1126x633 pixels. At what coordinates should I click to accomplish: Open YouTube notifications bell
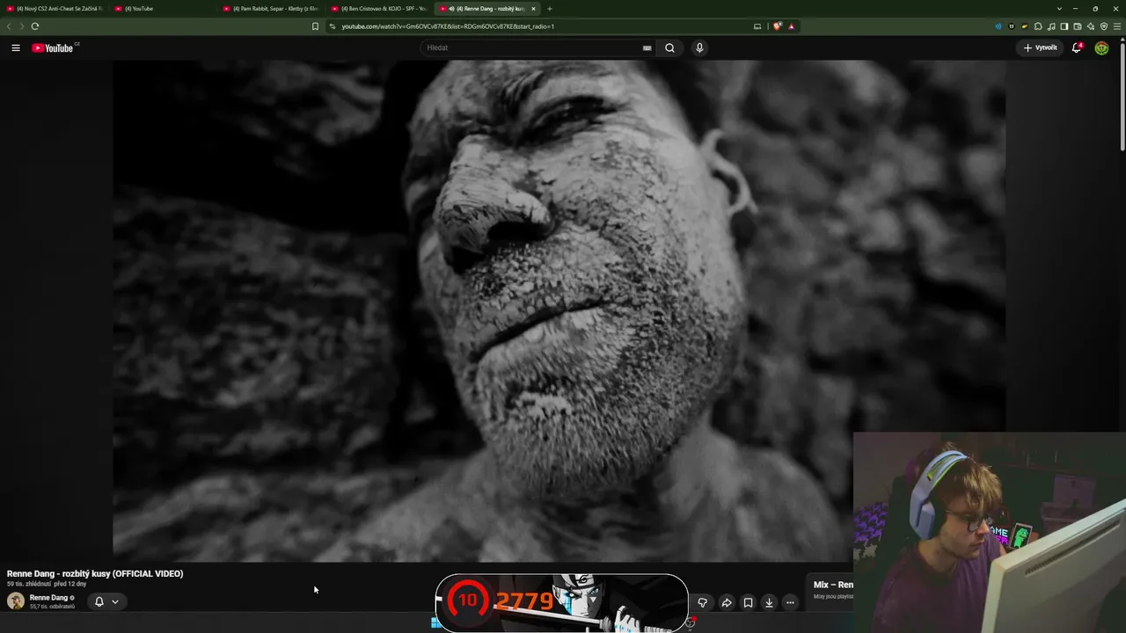pos(1076,47)
